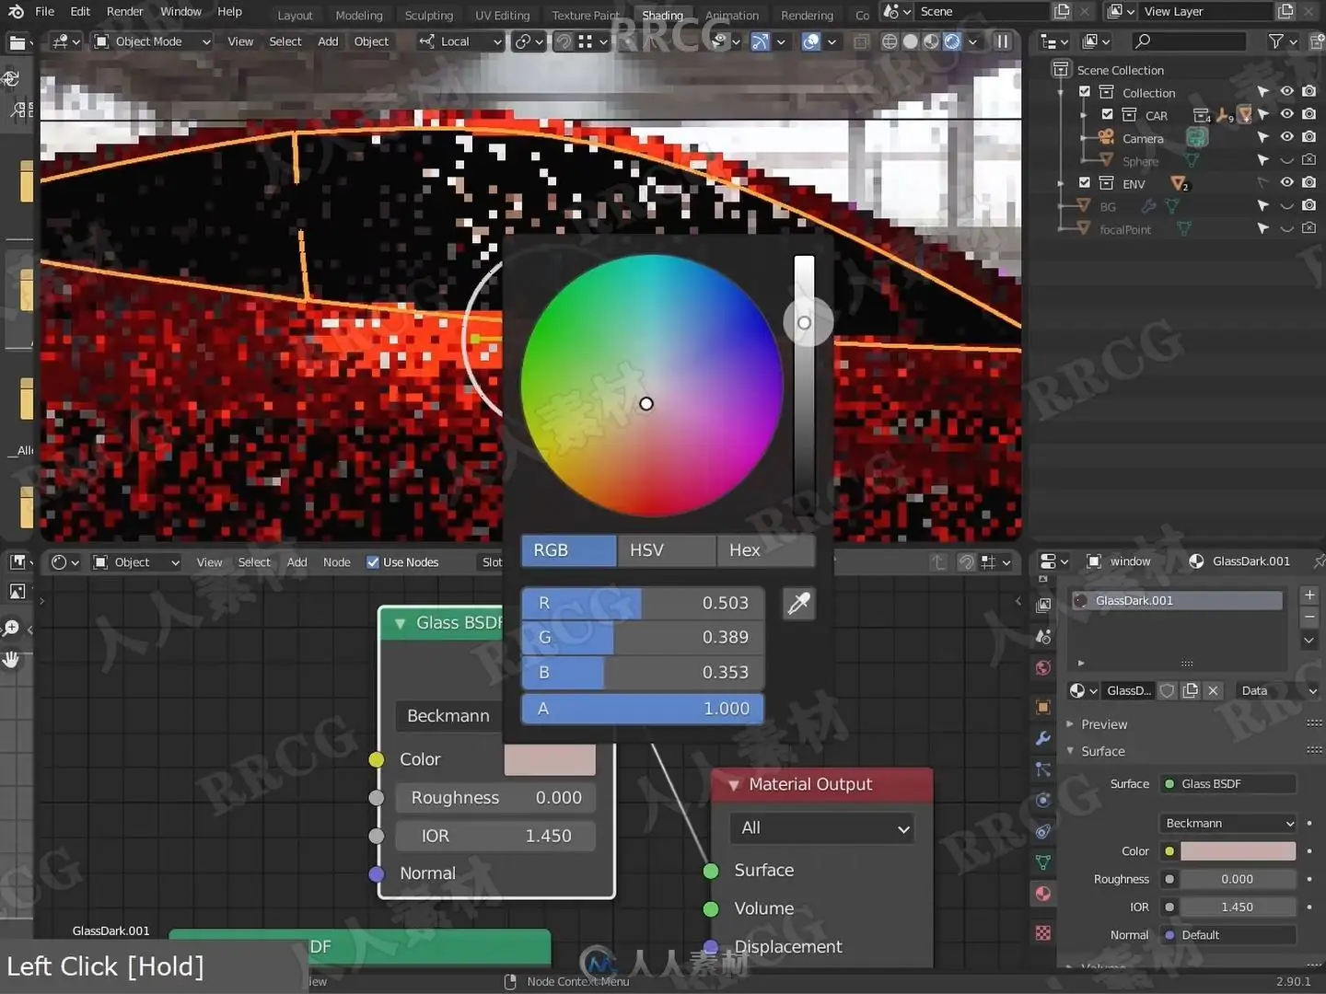1326x994 pixels.
Task: Remove material slot with minus button
Action: click(1309, 618)
